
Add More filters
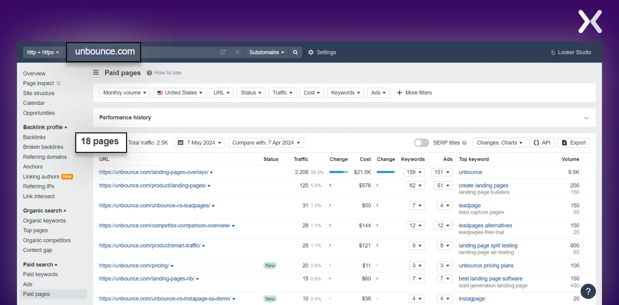coord(414,93)
